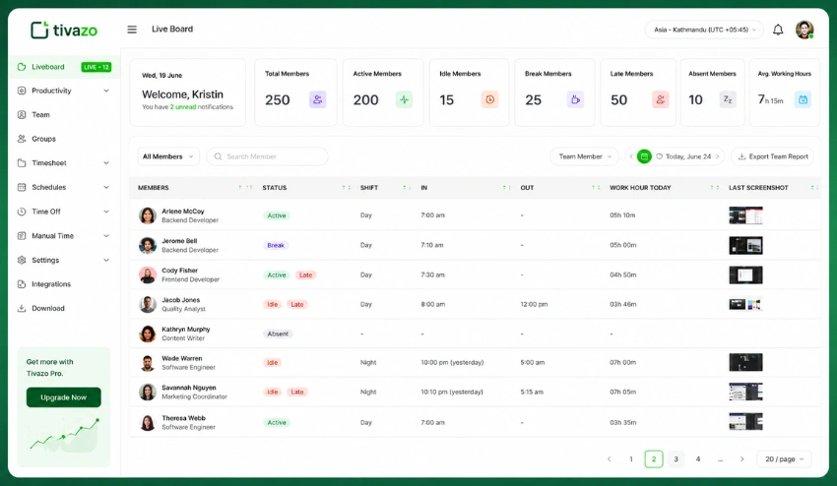
Task: Go to page 4
Action: pyautogui.click(x=698, y=458)
